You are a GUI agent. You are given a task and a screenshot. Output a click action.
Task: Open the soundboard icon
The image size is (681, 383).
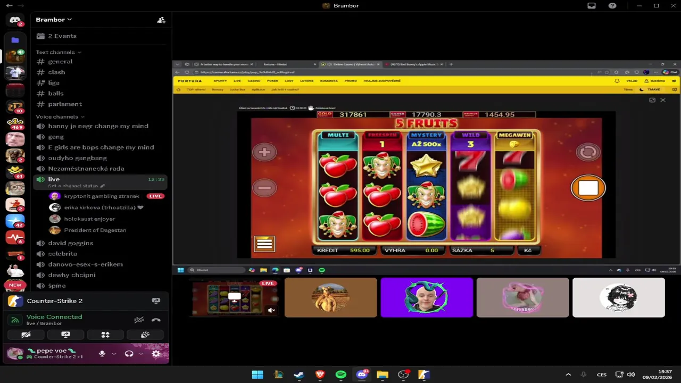(x=145, y=335)
